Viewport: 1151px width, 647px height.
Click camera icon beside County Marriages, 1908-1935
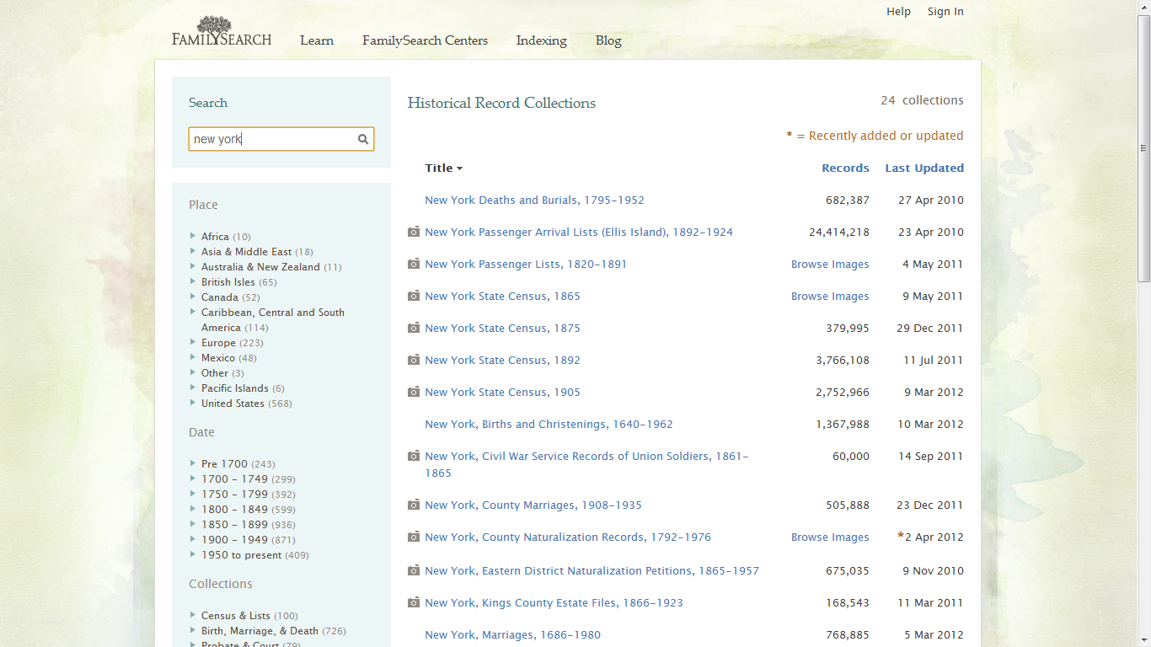(x=414, y=505)
